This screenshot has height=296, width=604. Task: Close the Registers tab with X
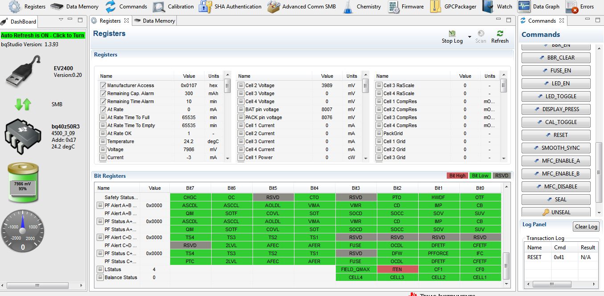coord(127,20)
